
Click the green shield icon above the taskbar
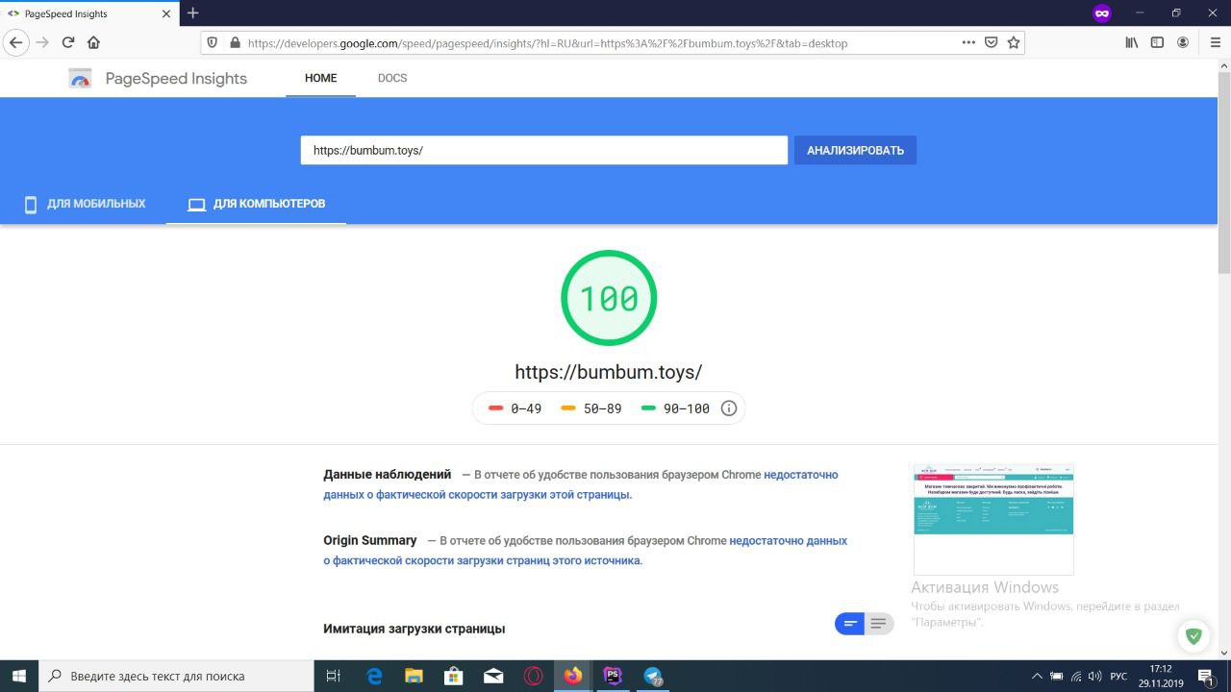click(x=1193, y=635)
